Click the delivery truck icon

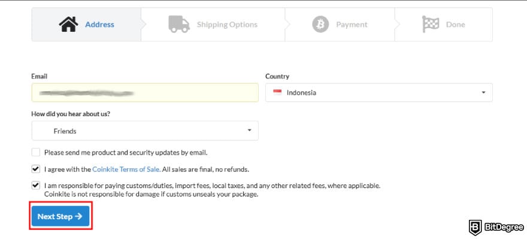[x=179, y=24]
